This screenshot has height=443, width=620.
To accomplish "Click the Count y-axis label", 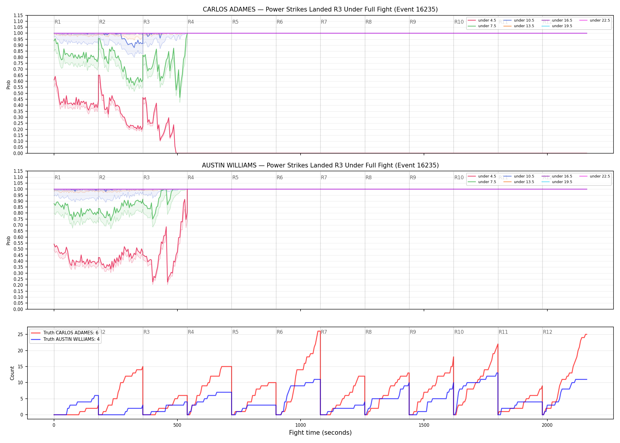I will point(12,373).
